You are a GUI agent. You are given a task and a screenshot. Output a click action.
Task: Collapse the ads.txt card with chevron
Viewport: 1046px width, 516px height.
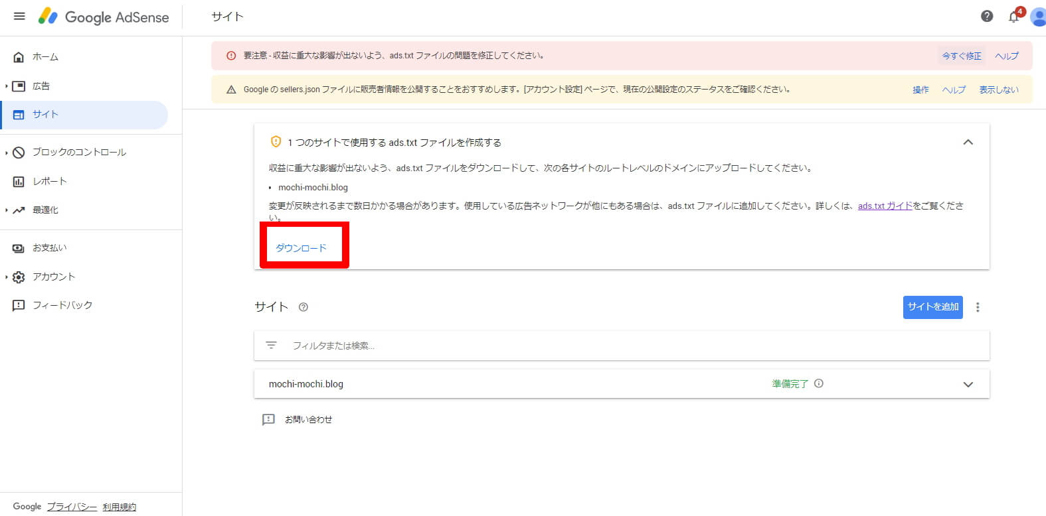coord(968,142)
